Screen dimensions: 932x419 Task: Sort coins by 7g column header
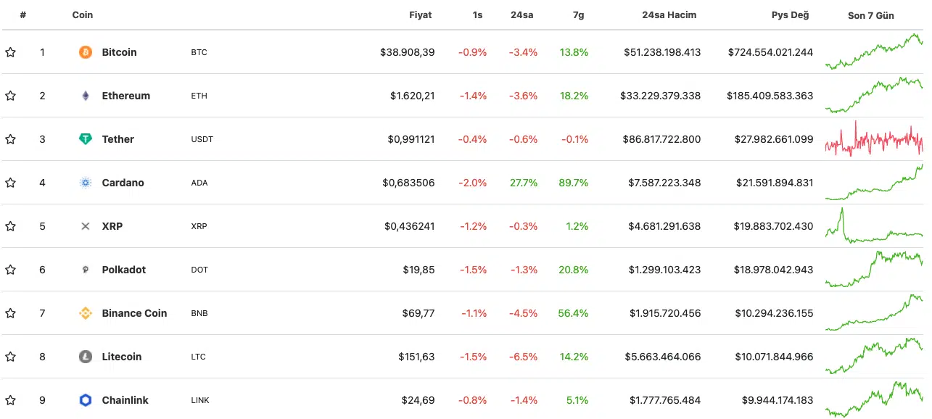click(x=579, y=14)
